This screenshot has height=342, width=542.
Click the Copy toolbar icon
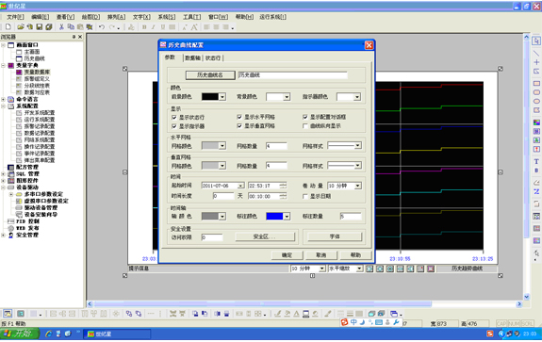point(71,27)
